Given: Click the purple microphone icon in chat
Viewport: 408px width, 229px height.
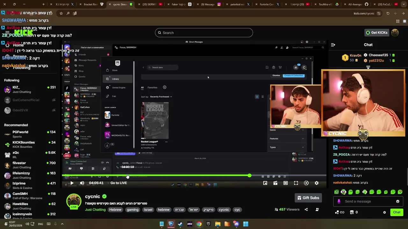Looking at the screenshot, I should click(339, 201).
